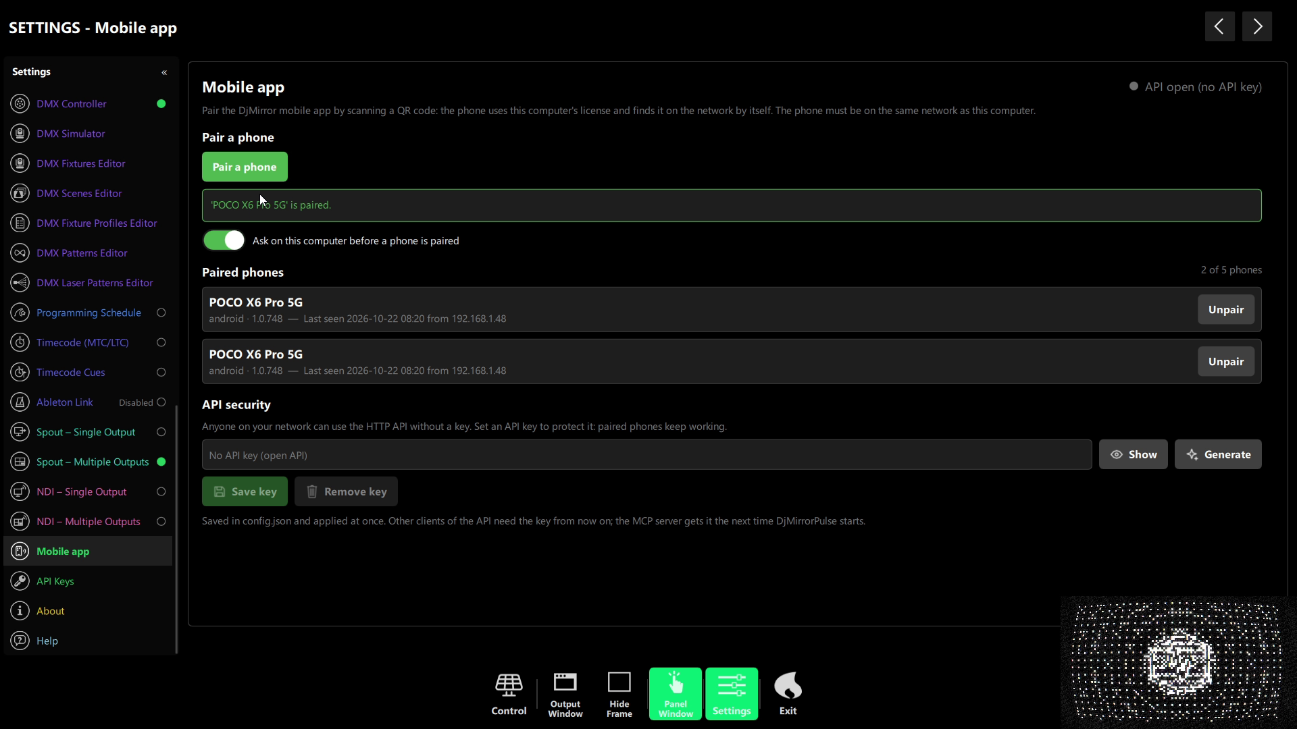Click the Settings button in bottom bar
Screen dimensions: 1297x729
732,694
